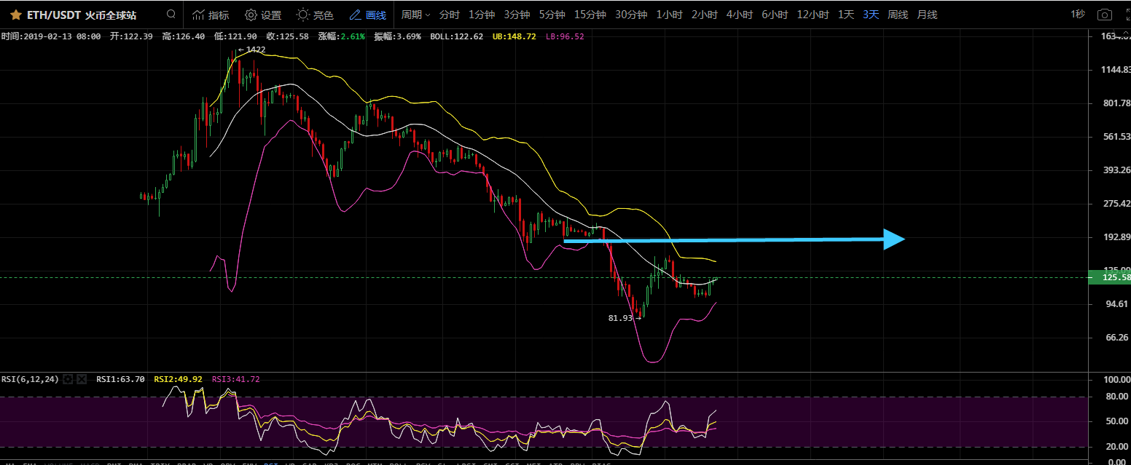Viewport: 1131px width, 465px height.
Task: Click the 开:122.39 open price readout
Action: pos(131,36)
